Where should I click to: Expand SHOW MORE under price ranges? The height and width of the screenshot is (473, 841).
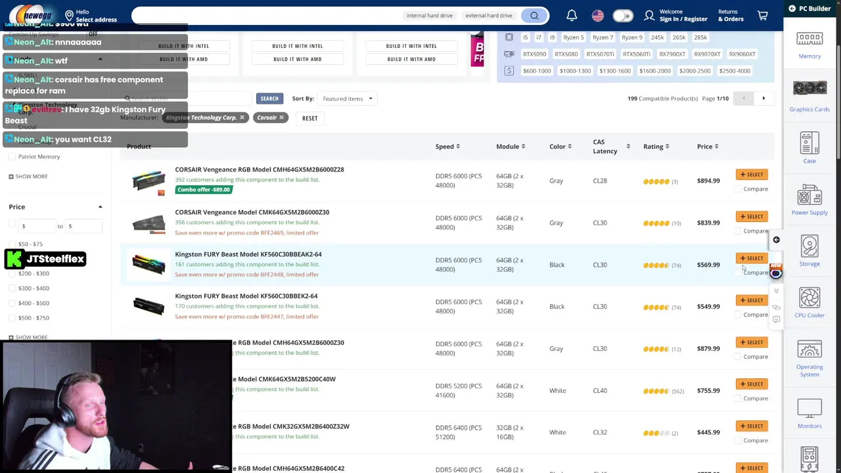point(28,338)
